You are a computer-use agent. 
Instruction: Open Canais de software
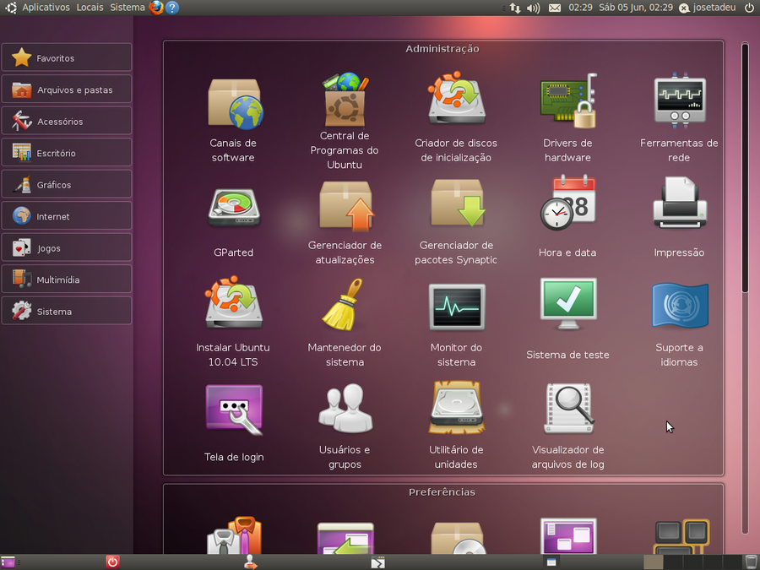click(233, 120)
